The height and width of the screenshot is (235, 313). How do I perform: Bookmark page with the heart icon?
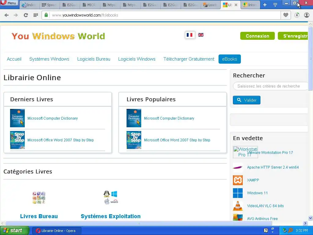pos(286,15)
